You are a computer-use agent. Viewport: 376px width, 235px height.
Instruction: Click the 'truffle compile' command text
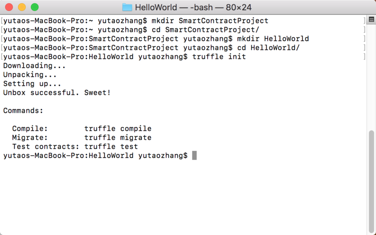click(x=118, y=129)
